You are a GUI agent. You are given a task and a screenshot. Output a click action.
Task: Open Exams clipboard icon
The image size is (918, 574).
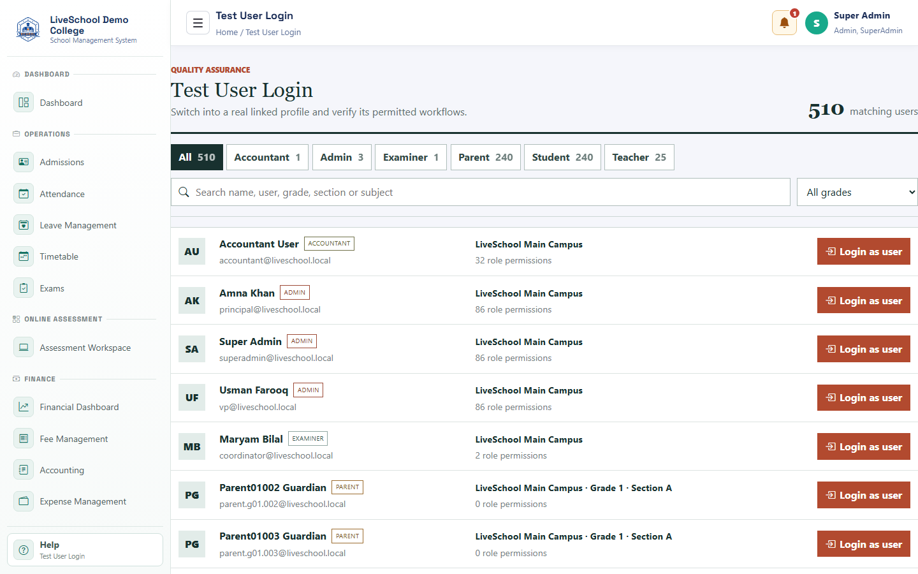coord(24,288)
